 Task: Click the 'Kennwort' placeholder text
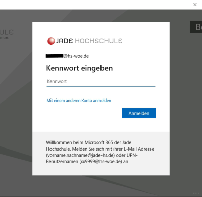(57, 81)
